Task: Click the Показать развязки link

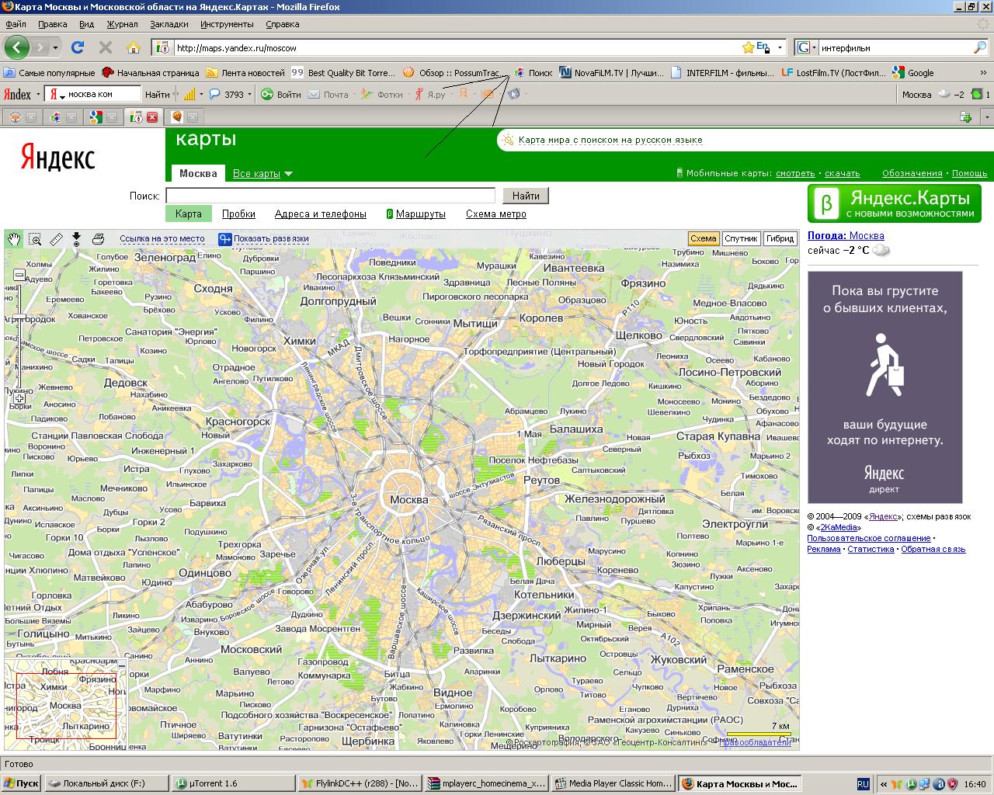Action: (x=271, y=239)
